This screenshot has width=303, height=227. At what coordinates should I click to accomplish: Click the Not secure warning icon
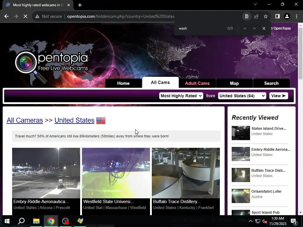click(x=37, y=17)
